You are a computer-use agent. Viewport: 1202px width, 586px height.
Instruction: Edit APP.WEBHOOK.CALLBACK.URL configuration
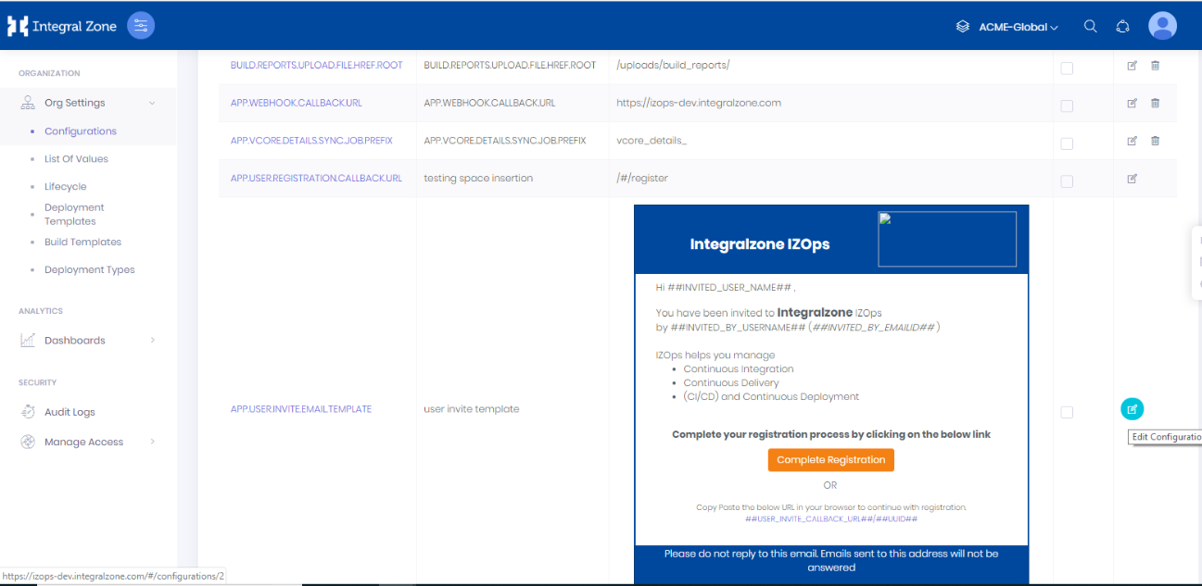[1132, 103]
